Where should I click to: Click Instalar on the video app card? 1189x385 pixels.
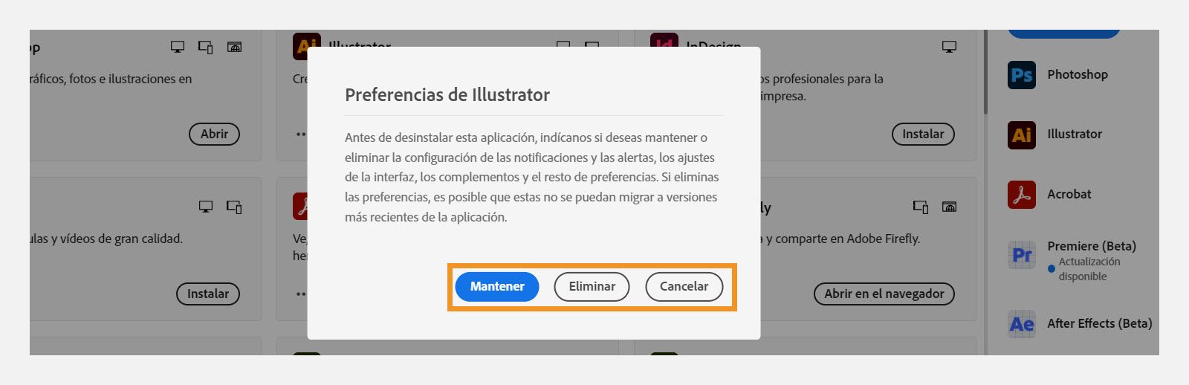[x=208, y=294]
